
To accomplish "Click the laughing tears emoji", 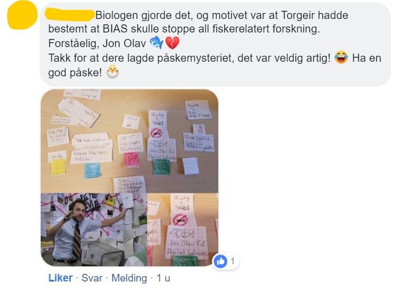I will (341, 57).
